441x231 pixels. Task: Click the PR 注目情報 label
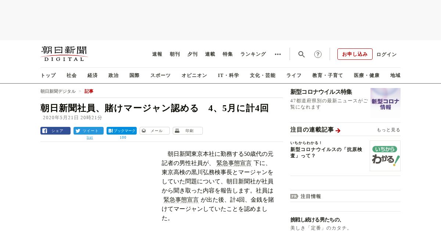coord(306,196)
